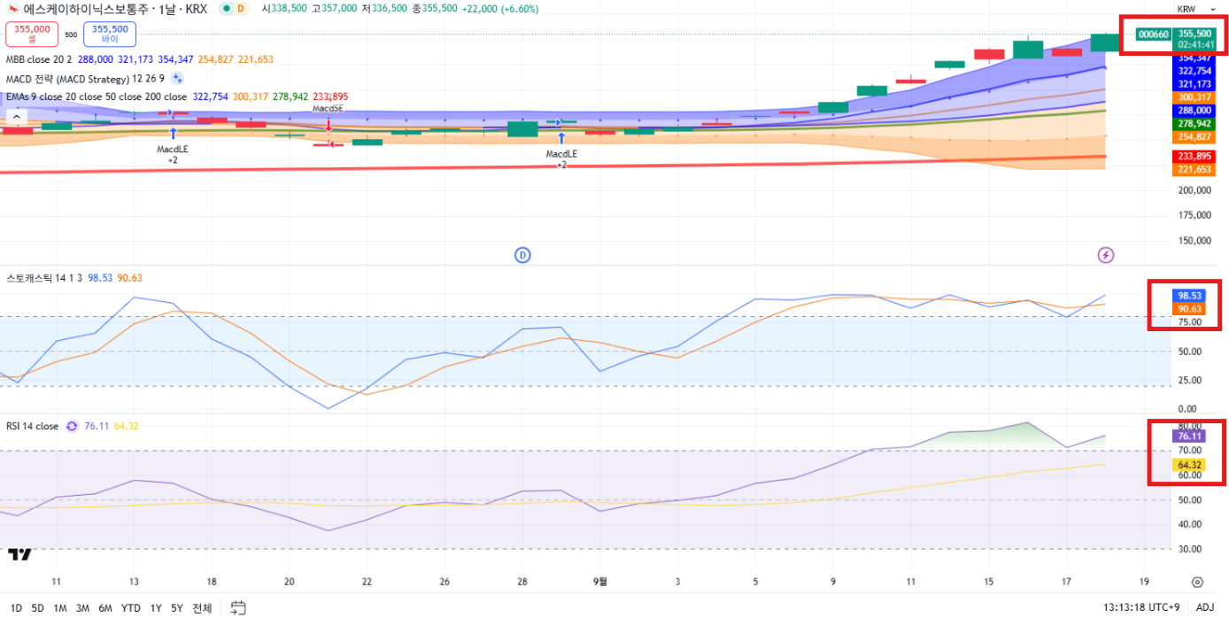Image resolution: width=1229 pixels, height=618 pixels.
Task: Click the MACD Strategy sparkle icon
Action: pos(177,78)
